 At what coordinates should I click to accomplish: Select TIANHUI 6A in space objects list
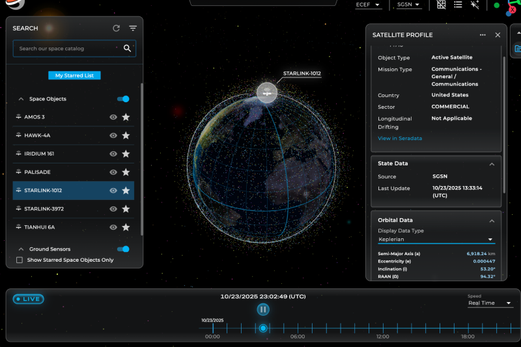click(73, 227)
